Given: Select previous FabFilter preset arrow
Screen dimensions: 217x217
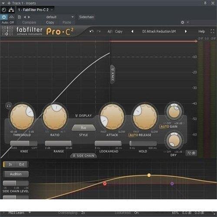Looking at the screenshot, I should (132, 31).
